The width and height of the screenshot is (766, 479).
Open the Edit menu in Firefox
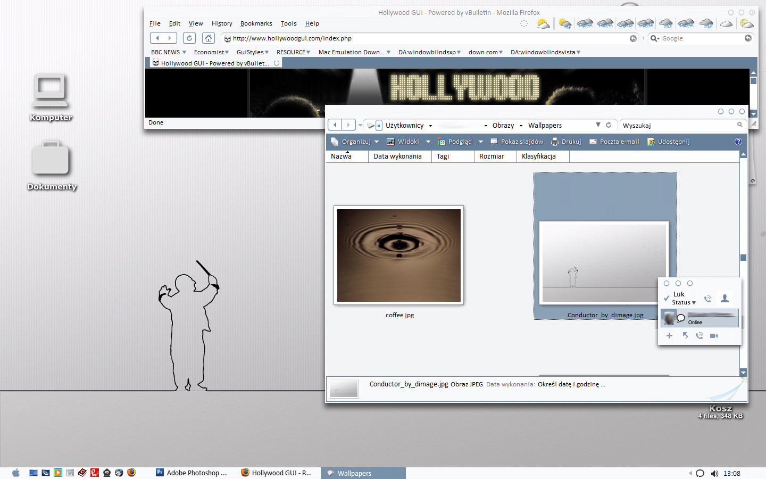pyautogui.click(x=174, y=23)
